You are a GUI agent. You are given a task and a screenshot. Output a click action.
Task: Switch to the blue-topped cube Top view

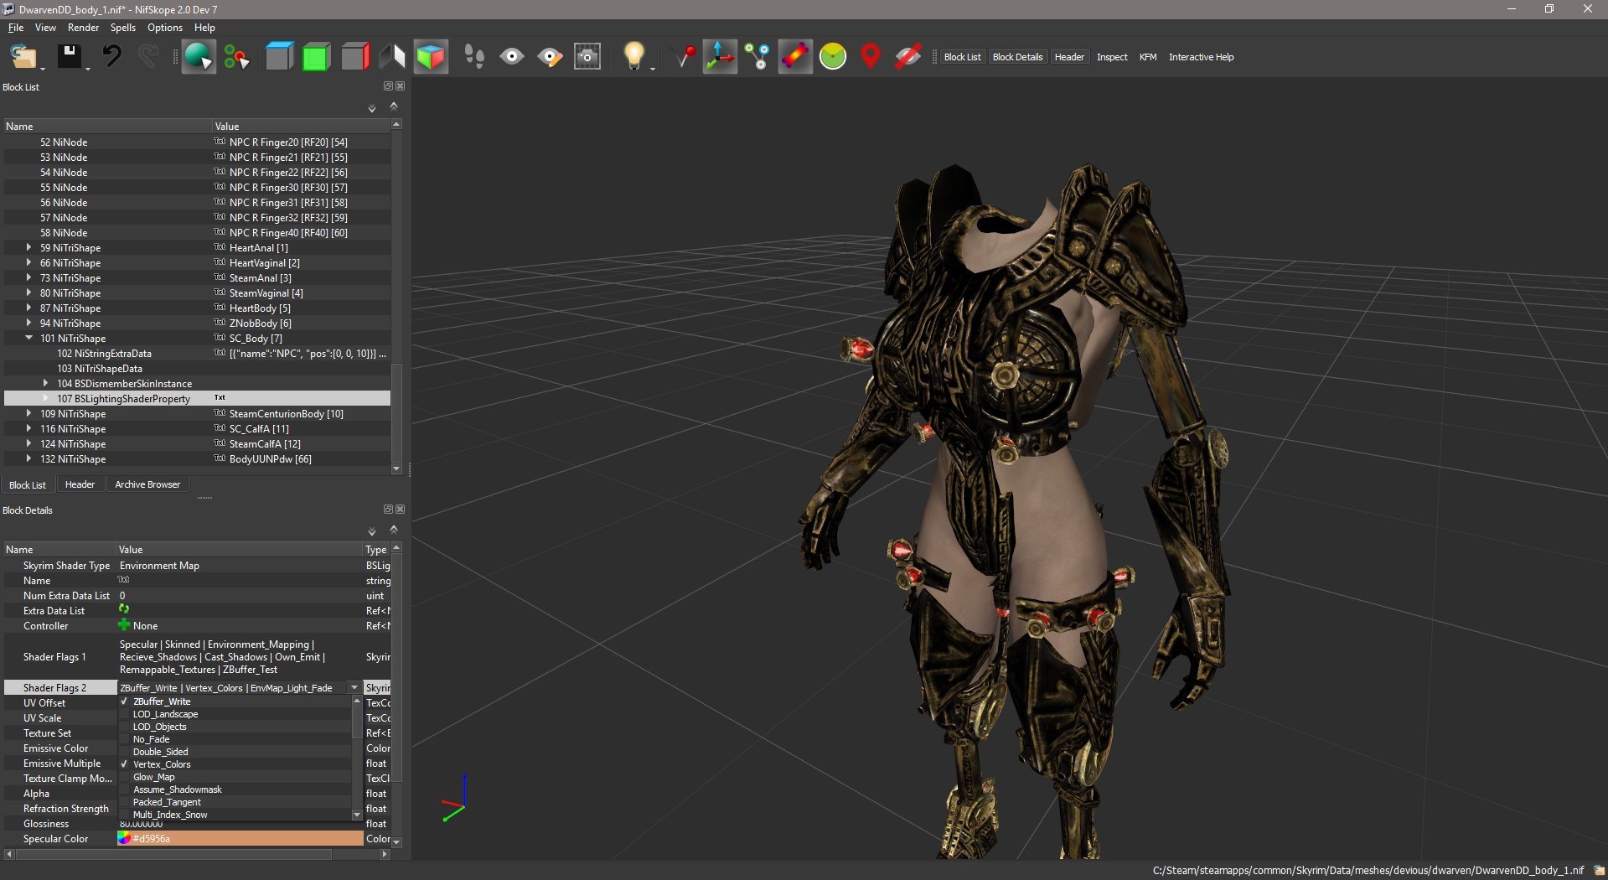[x=279, y=57]
